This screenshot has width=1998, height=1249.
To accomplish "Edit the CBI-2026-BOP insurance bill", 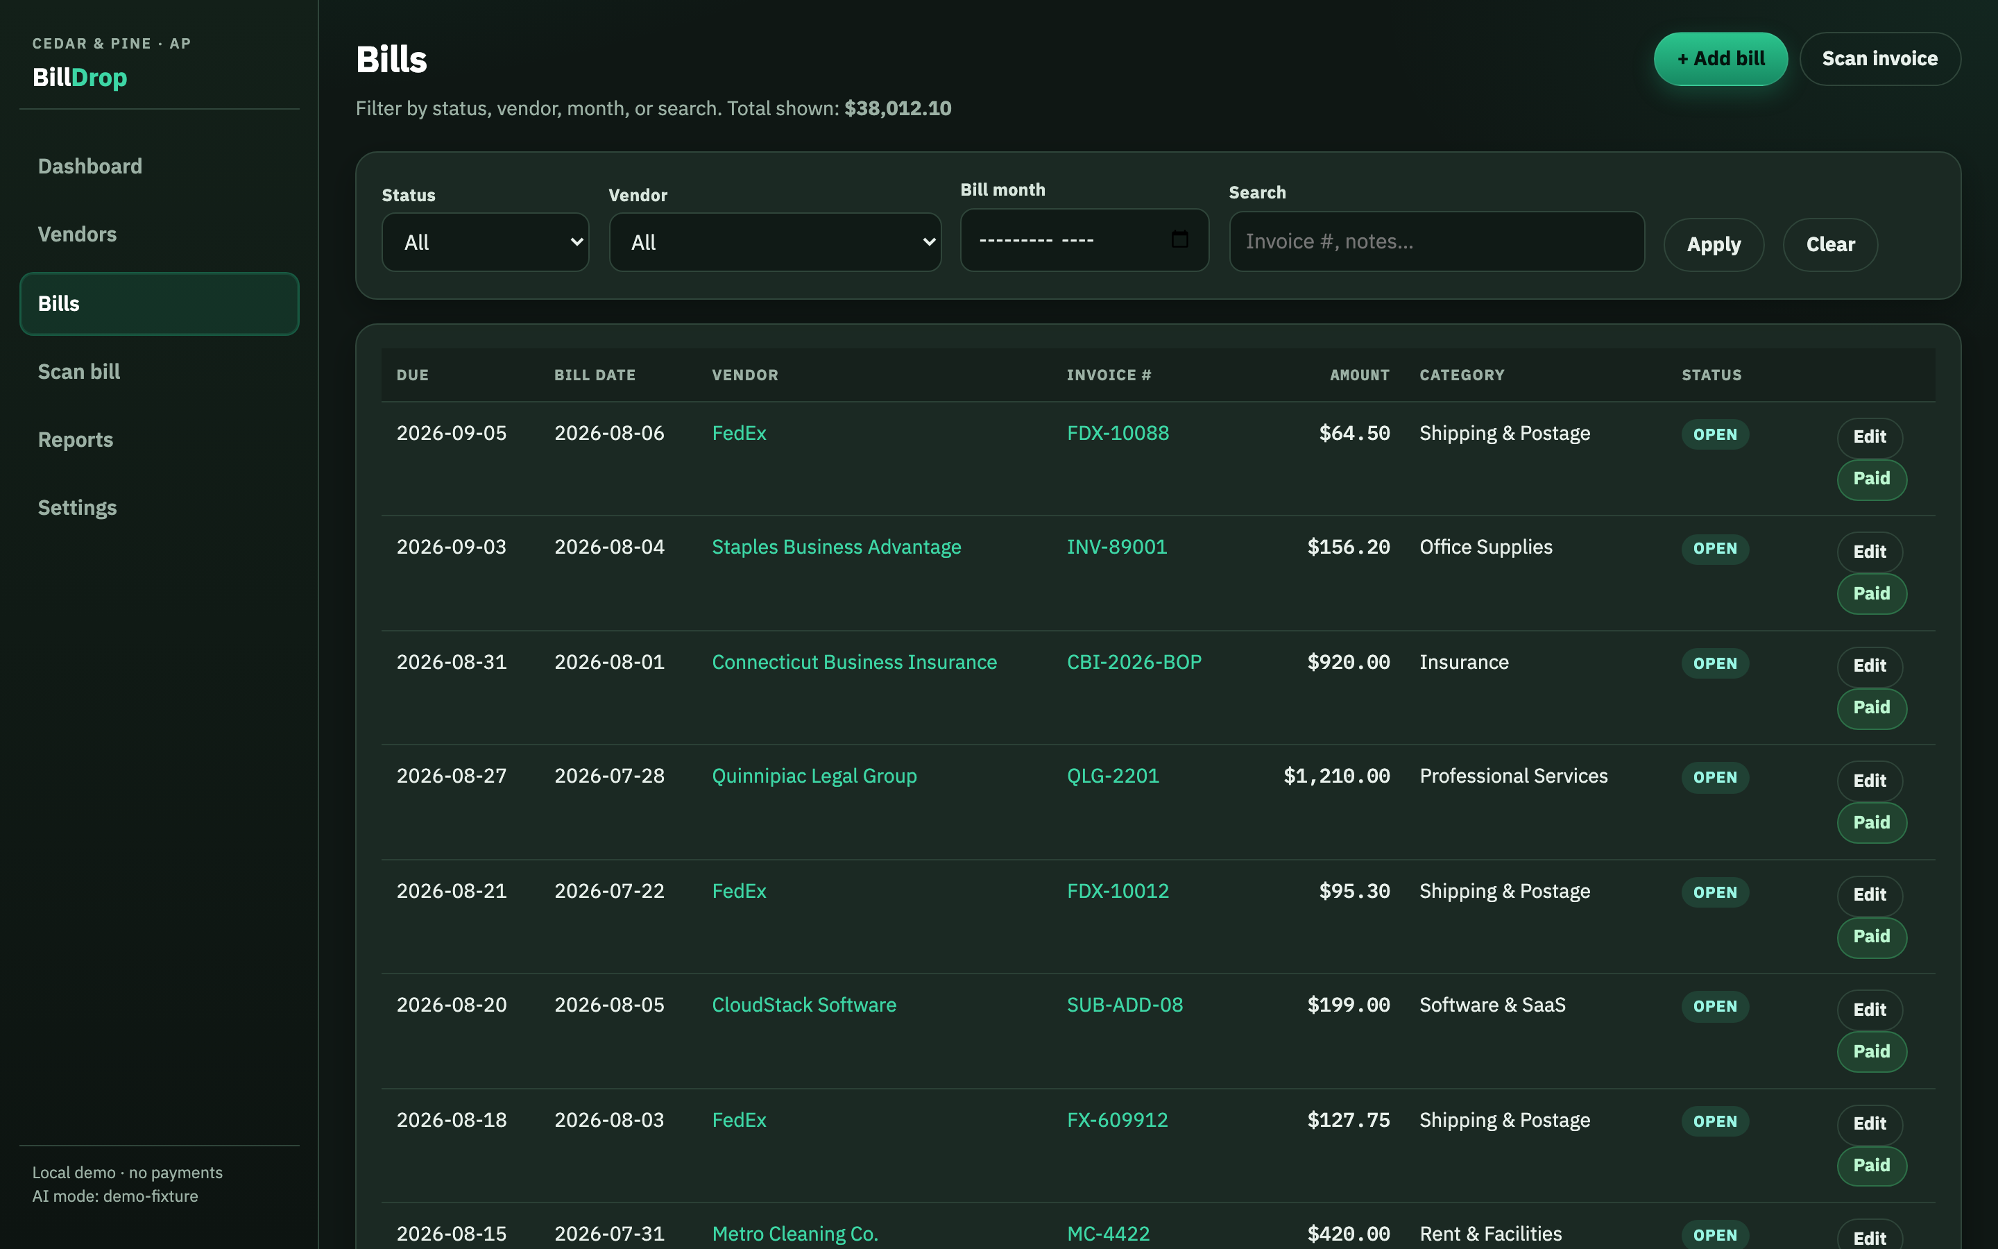I will pyautogui.click(x=1869, y=666).
